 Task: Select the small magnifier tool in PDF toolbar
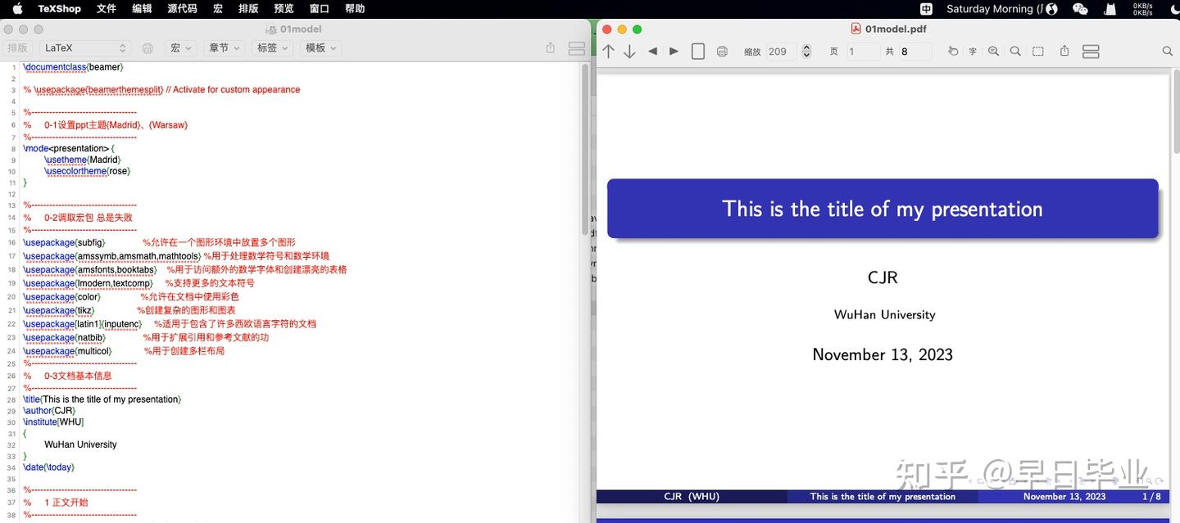click(x=993, y=52)
